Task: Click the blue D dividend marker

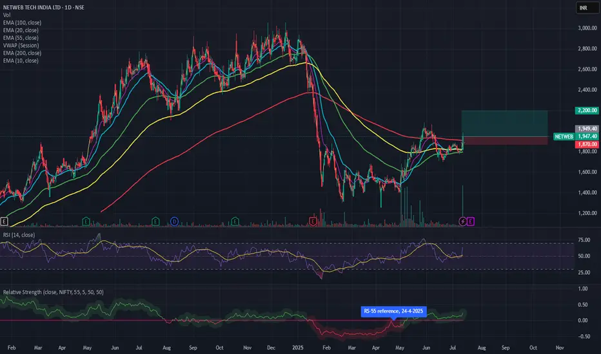Action: [174, 221]
